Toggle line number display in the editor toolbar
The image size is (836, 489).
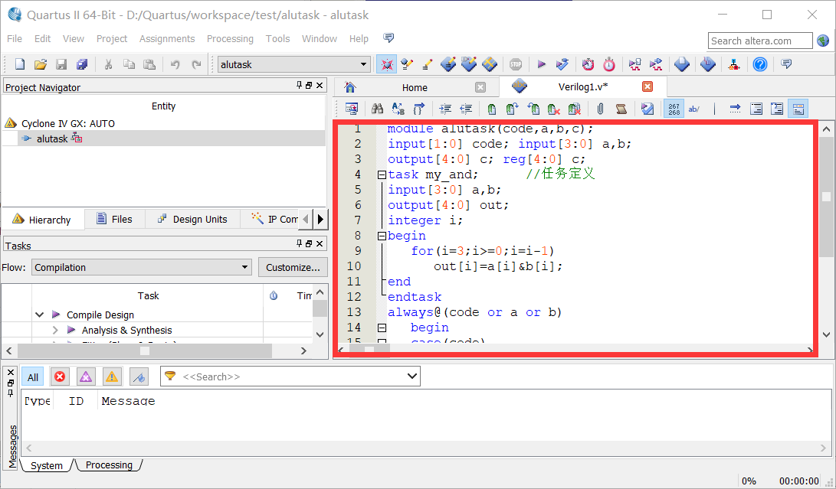coord(674,109)
